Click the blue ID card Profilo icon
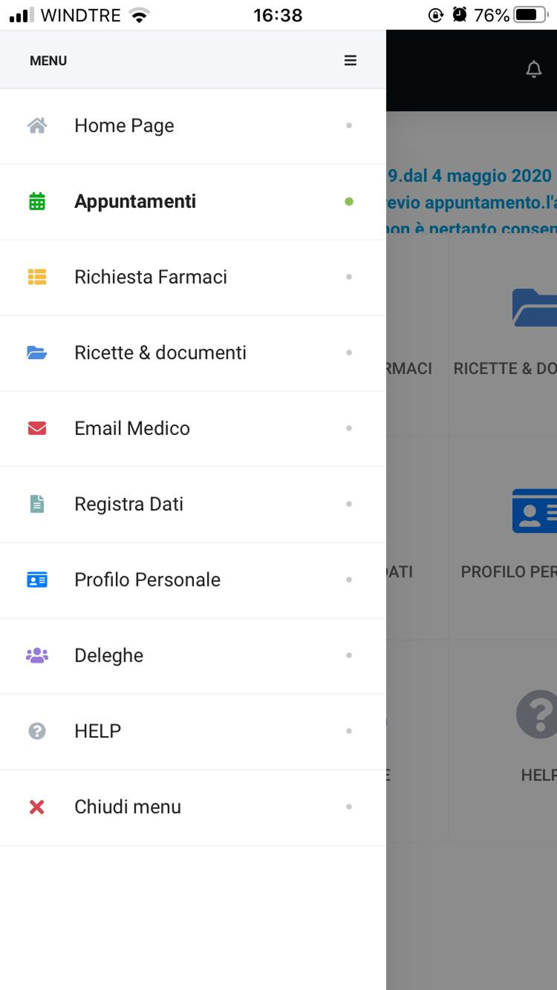This screenshot has height=990, width=557. click(37, 580)
